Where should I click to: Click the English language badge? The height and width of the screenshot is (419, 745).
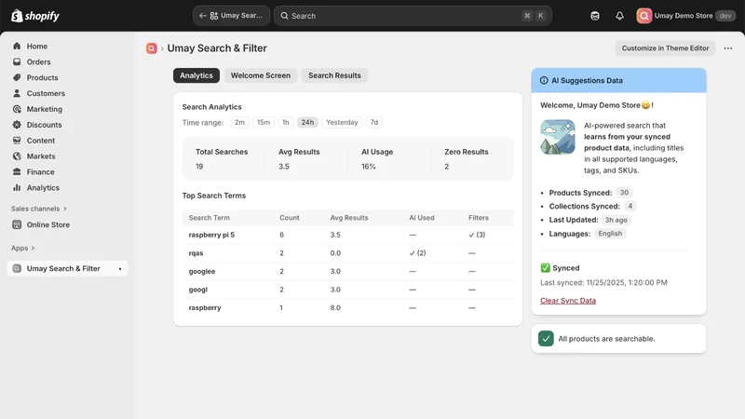[x=610, y=234]
